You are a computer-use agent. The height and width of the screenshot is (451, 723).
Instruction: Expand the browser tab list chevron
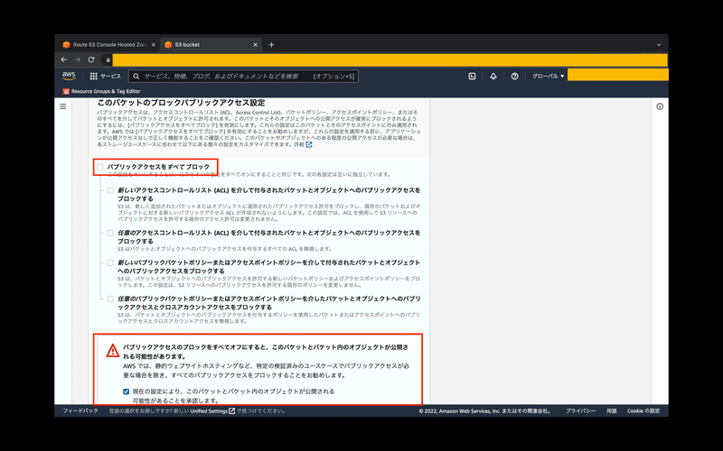coord(659,44)
